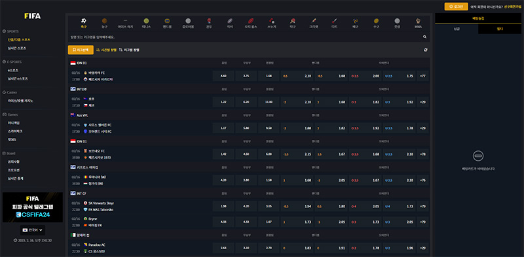Click the orange login button
Viewport: 524px width, 257px height.
(x=456, y=7)
